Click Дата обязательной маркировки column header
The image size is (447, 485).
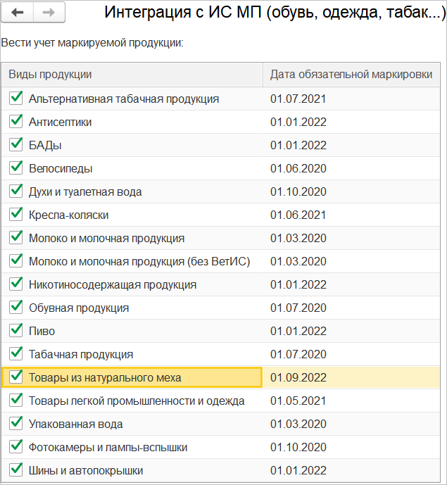tap(351, 75)
